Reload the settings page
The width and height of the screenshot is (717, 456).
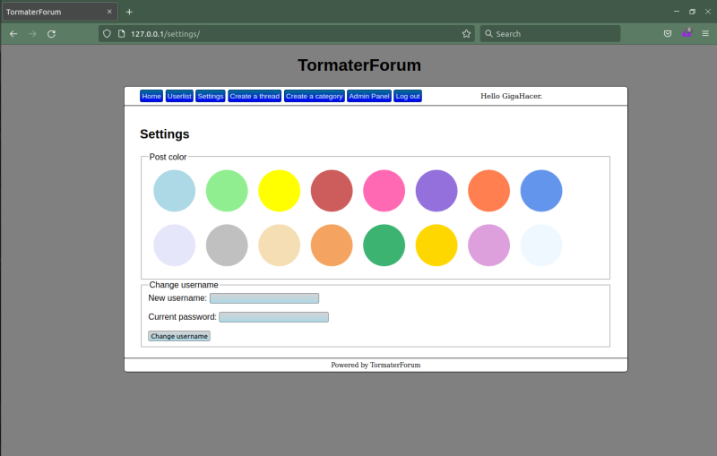[51, 34]
